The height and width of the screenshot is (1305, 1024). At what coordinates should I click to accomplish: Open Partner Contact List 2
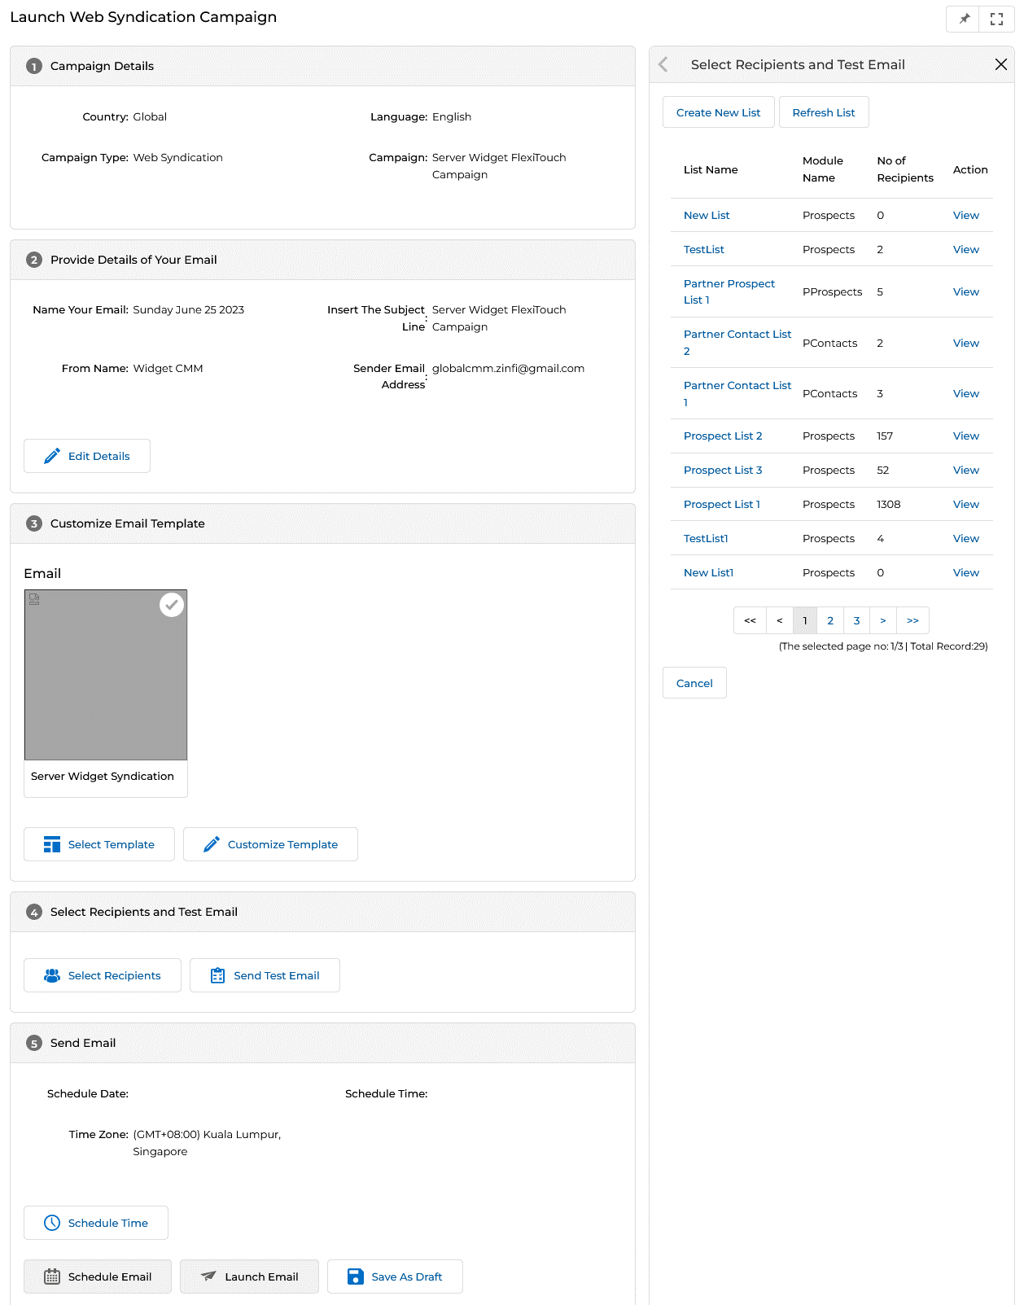click(737, 343)
